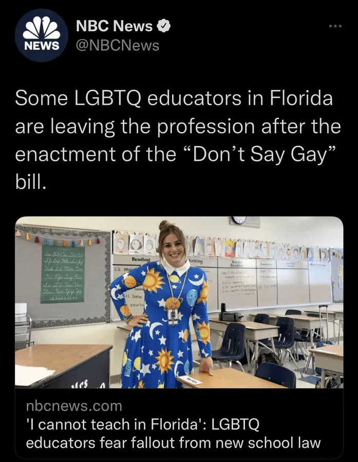Image resolution: width=358 pixels, height=462 pixels.
Task: Click the Reading whiteboard header in photo
Action: [x=141, y=260]
